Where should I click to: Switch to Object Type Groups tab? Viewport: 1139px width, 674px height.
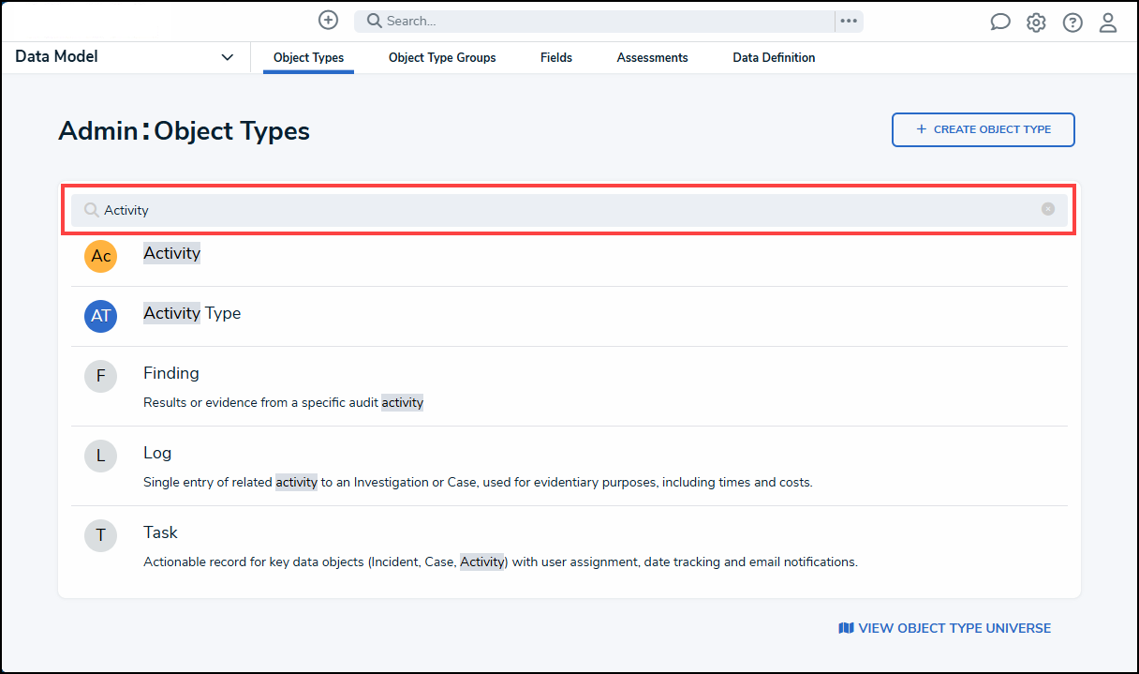pos(442,57)
